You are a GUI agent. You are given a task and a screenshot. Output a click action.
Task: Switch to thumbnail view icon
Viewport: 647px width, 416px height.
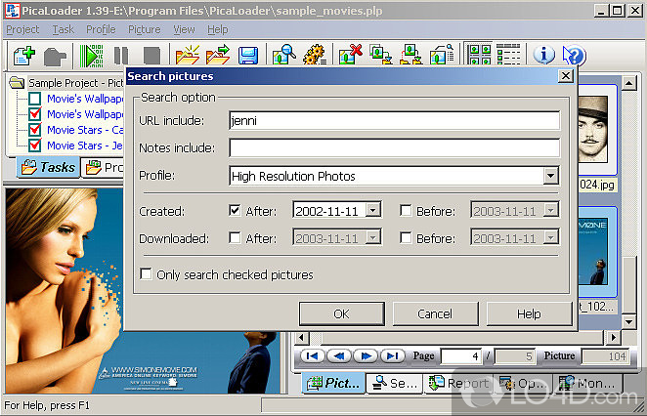(478, 55)
